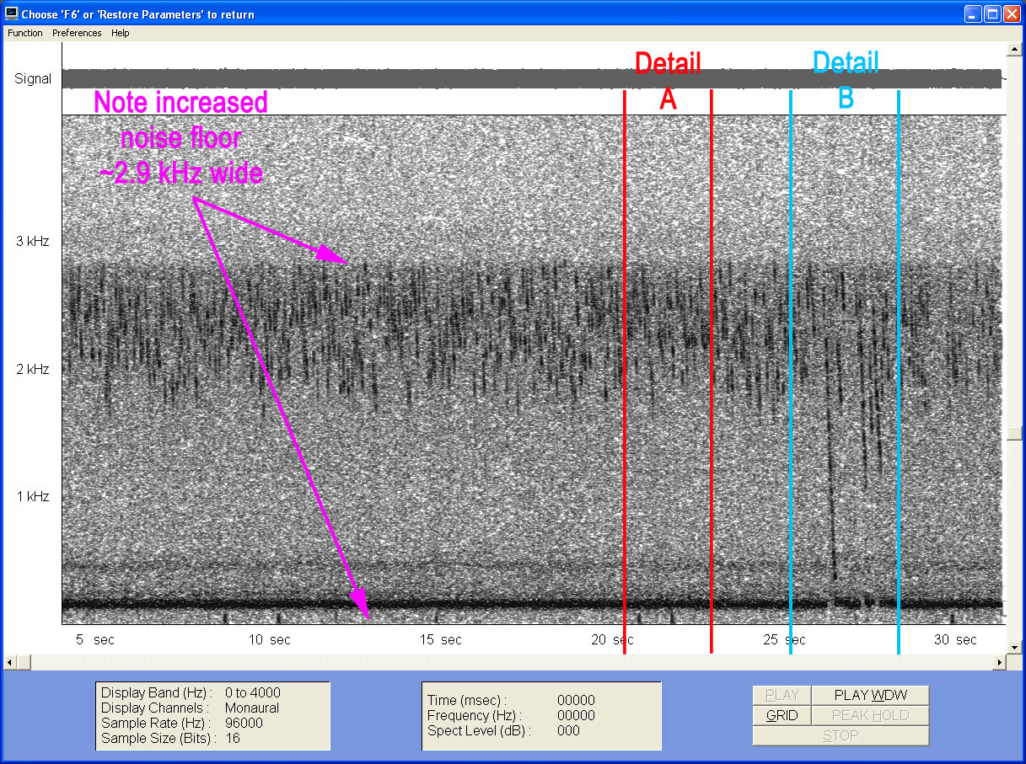Screen dimensions: 1026x764
Task: Click the application icon in title bar
Action: click(x=12, y=13)
